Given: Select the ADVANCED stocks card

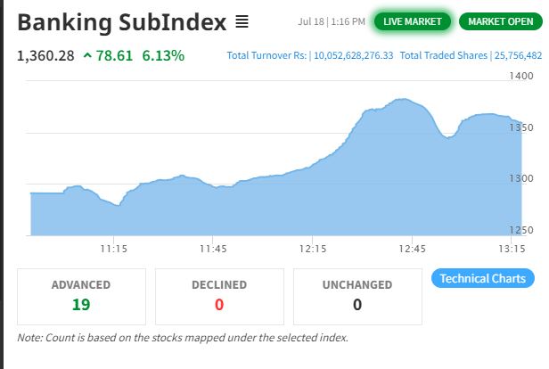Looking at the screenshot, I should point(81,295).
